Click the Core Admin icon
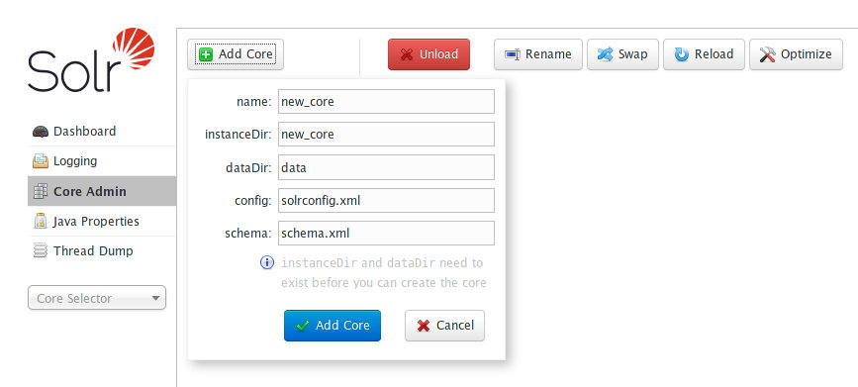This screenshot has width=858, height=387. tap(41, 192)
